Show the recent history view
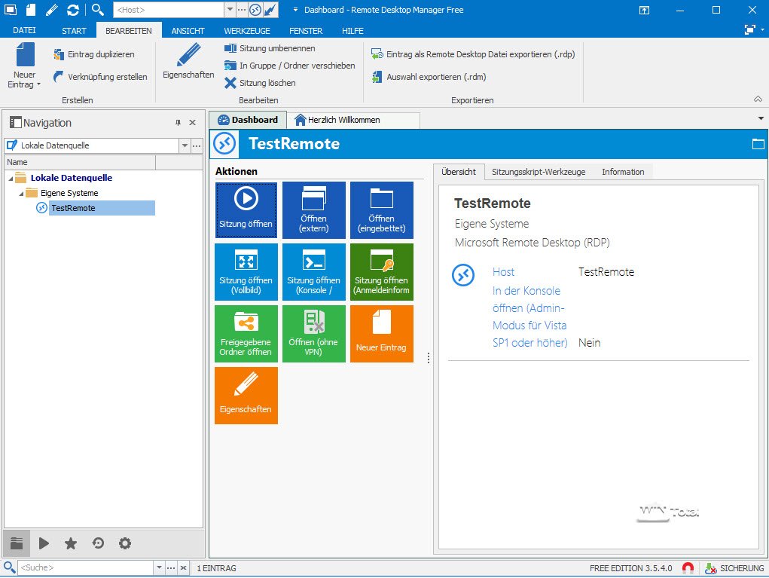 [x=98, y=543]
